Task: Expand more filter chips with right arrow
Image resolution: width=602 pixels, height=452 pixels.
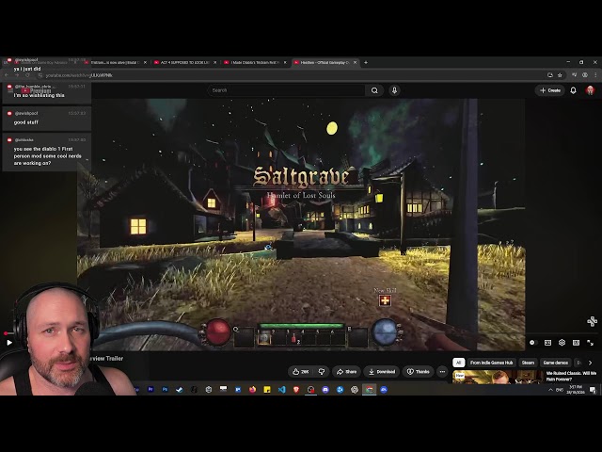Action: (590, 363)
